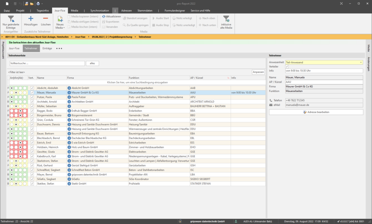The width and height of the screenshot is (372, 224).
Task: Click the Löschen minus icon
Action: click(x=45, y=18)
